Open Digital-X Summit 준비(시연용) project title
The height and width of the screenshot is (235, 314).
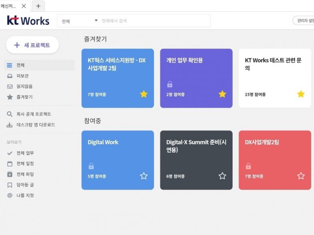pos(196,146)
